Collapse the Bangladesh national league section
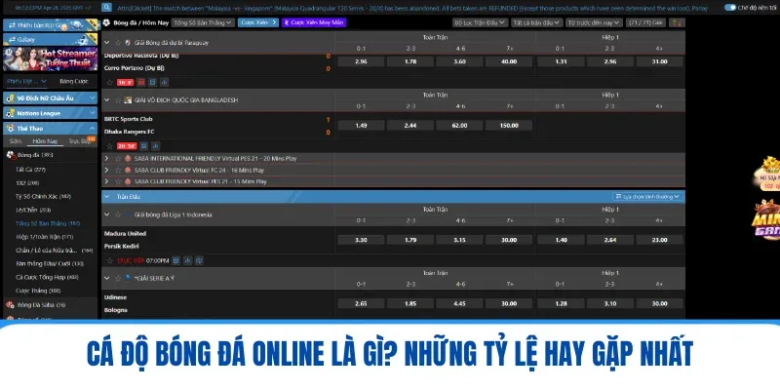This screenshot has width=780, height=390. coord(106,100)
